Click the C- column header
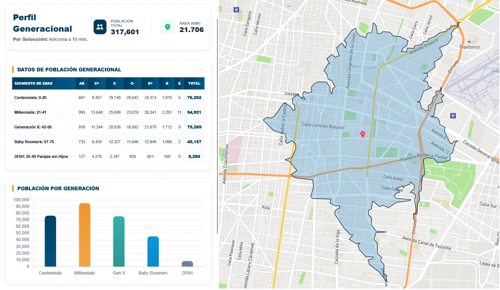The width and height of the screenshot is (500, 290). (x=132, y=84)
